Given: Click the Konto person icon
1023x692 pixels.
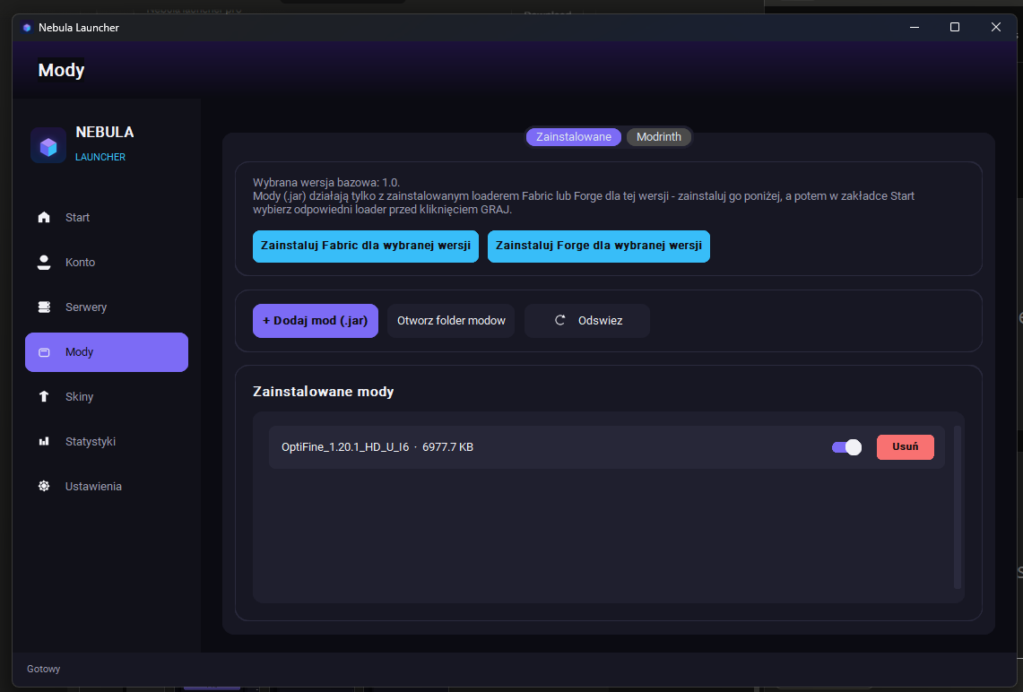Looking at the screenshot, I should click(x=44, y=263).
